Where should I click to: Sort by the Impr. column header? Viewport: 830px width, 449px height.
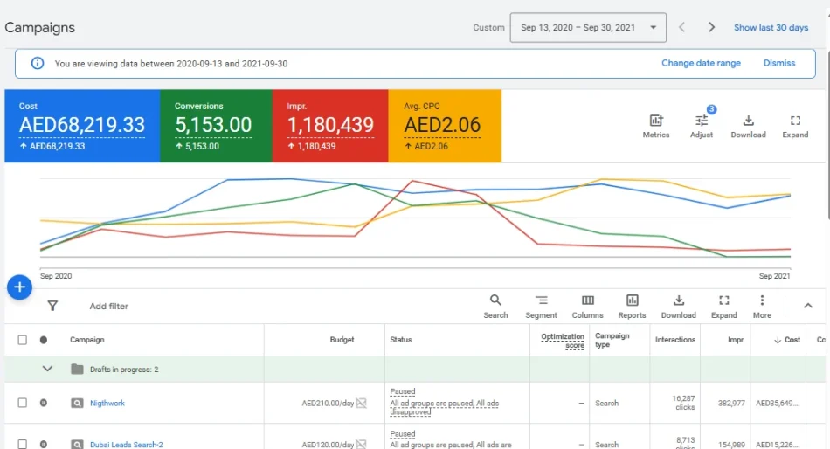coord(736,340)
